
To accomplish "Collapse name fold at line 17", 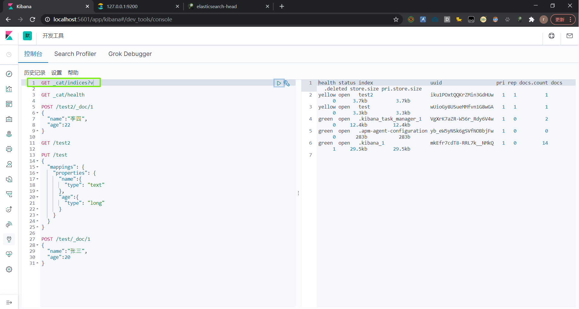I will click(37, 179).
